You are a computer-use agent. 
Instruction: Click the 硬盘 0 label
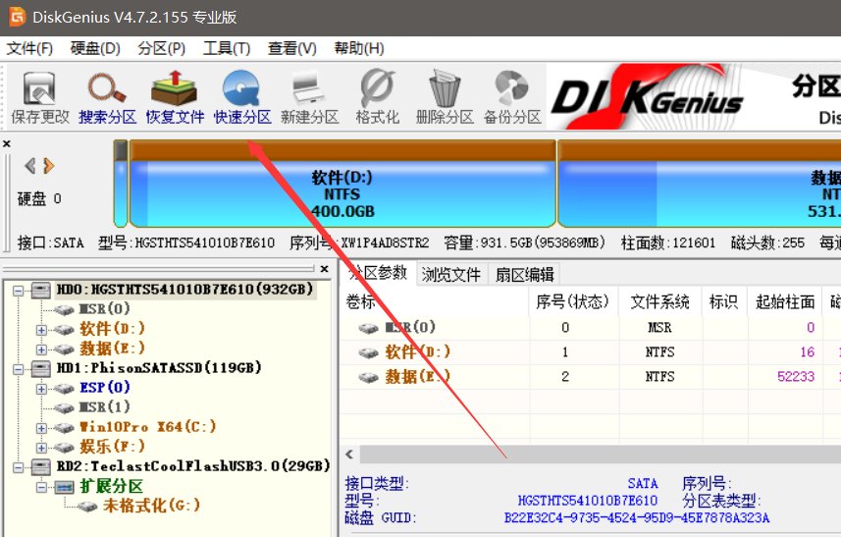(39, 199)
